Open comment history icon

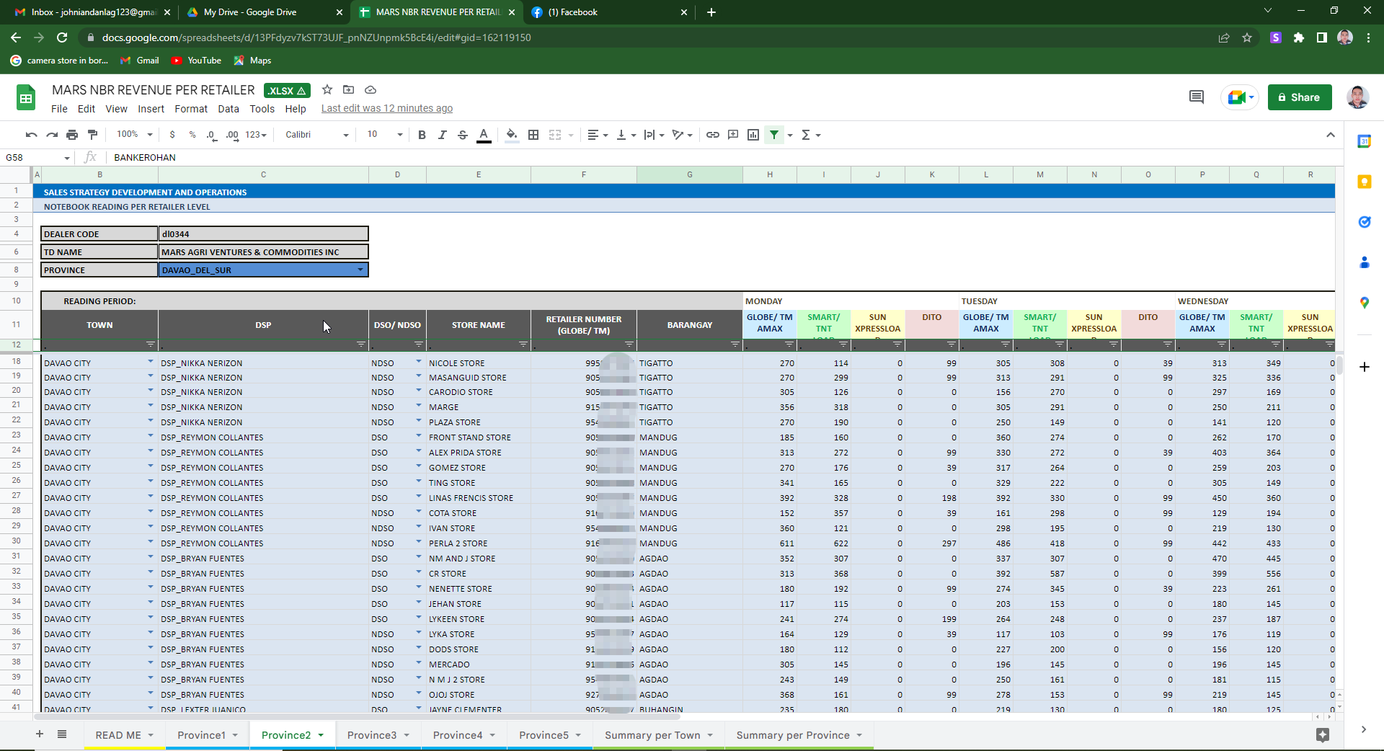click(x=1196, y=97)
